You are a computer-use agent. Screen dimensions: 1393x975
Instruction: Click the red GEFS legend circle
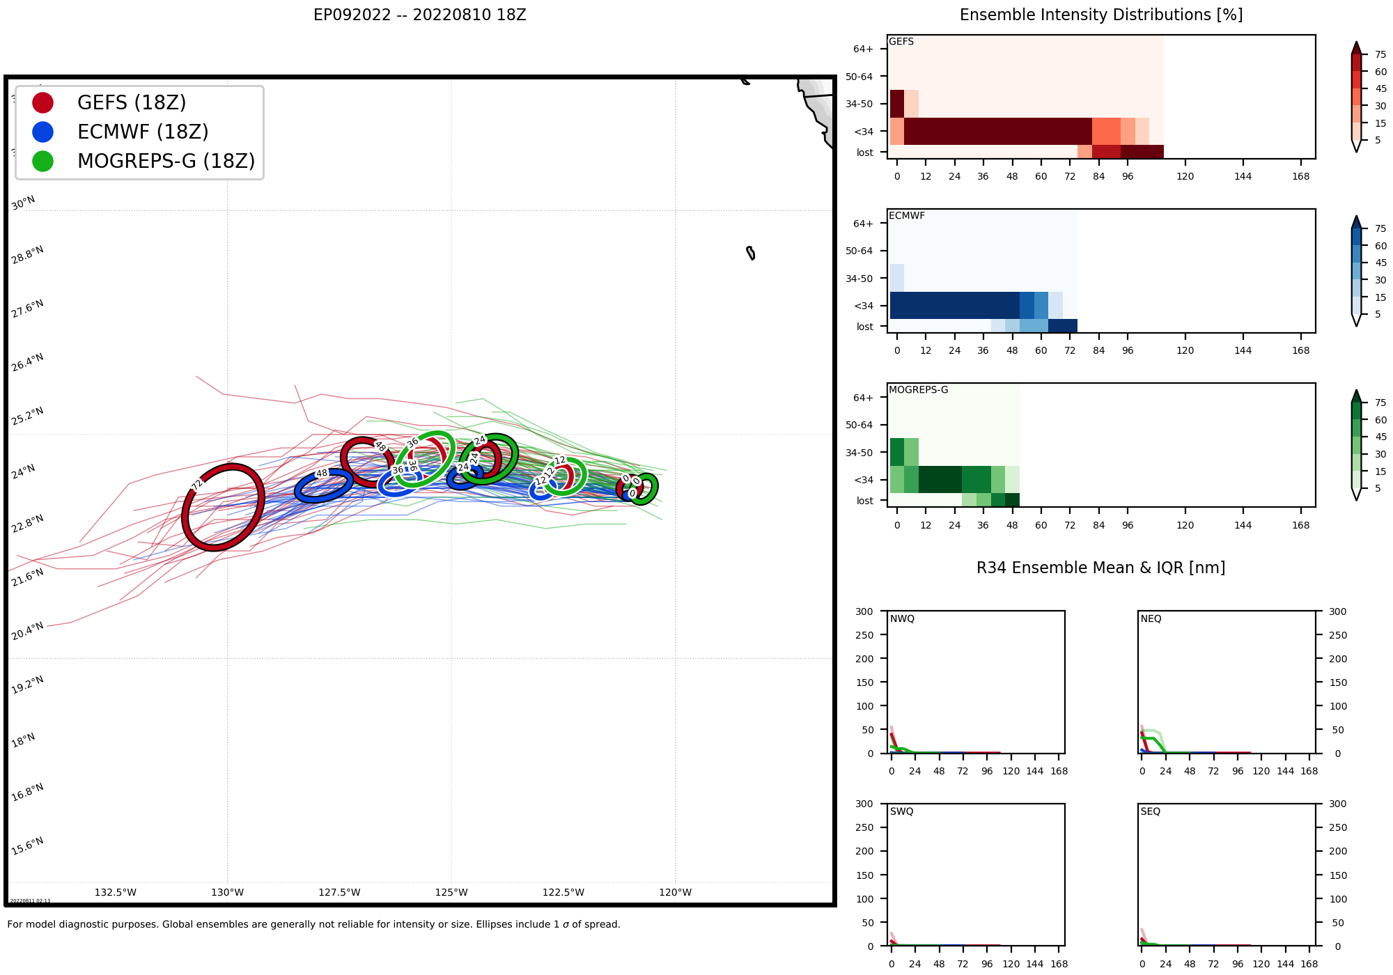[43, 102]
